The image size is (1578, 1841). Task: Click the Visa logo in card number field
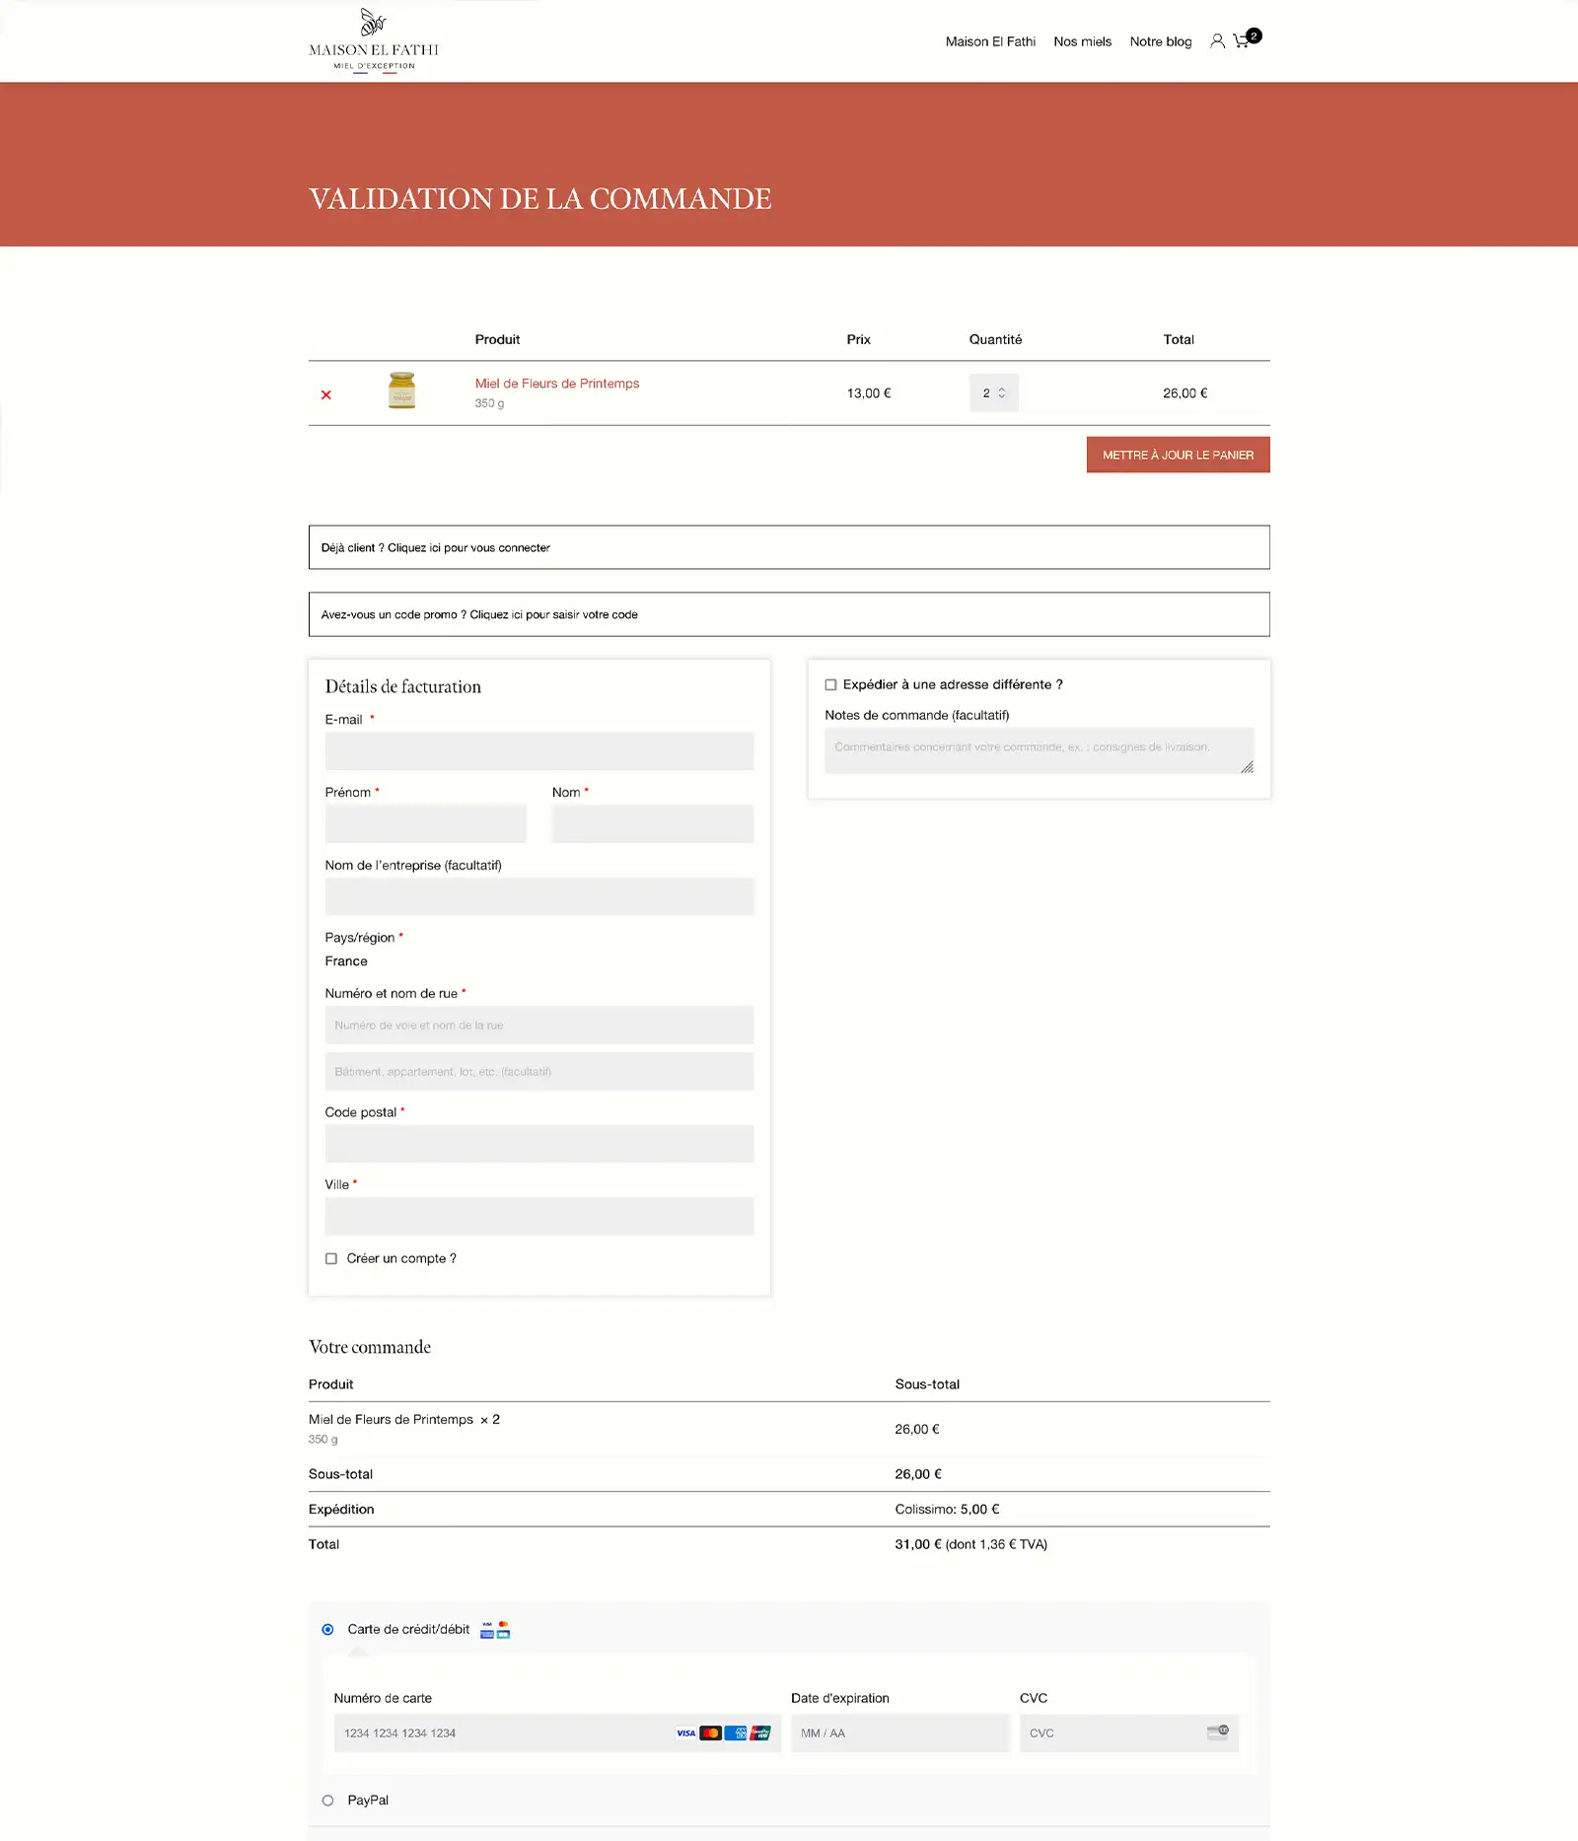pyautogui.click(x=686, y=1733)
